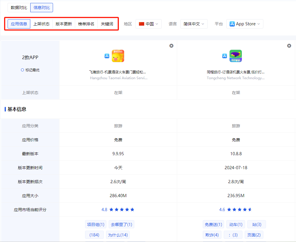Expand the 语言 简体中文 dropdown
Screen dimensions: 296x242
(194, 24)
